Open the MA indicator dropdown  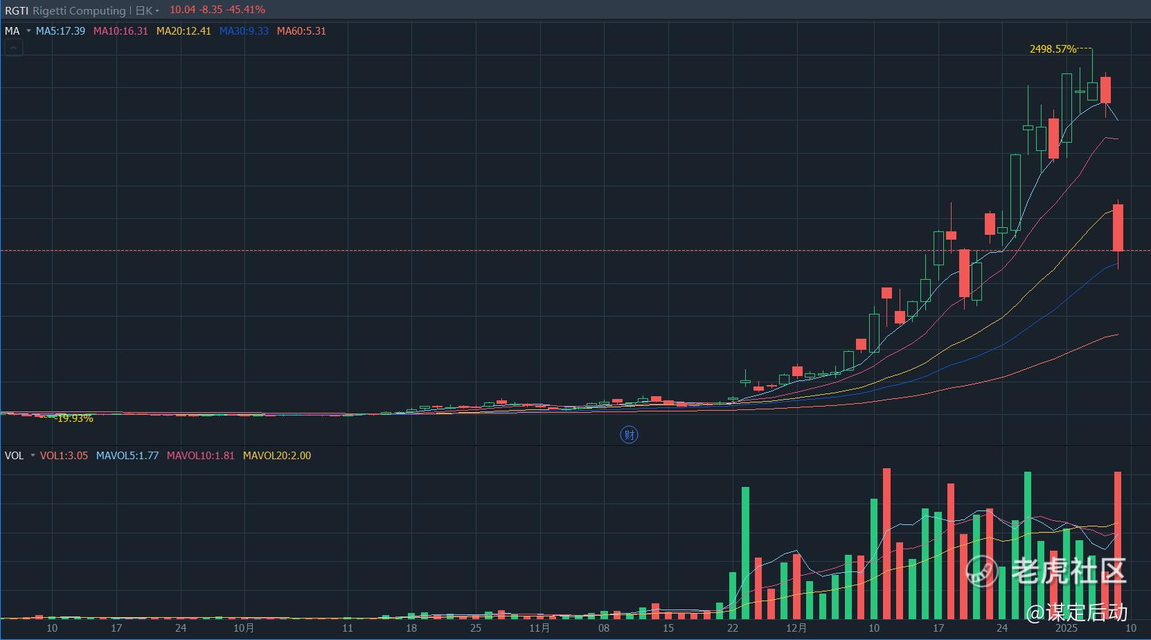click(x=28, y=31)
